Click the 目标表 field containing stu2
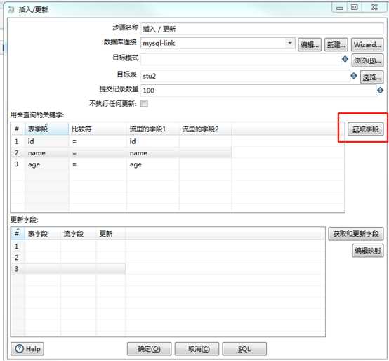 pyautogui.click(x=245, y=76)
